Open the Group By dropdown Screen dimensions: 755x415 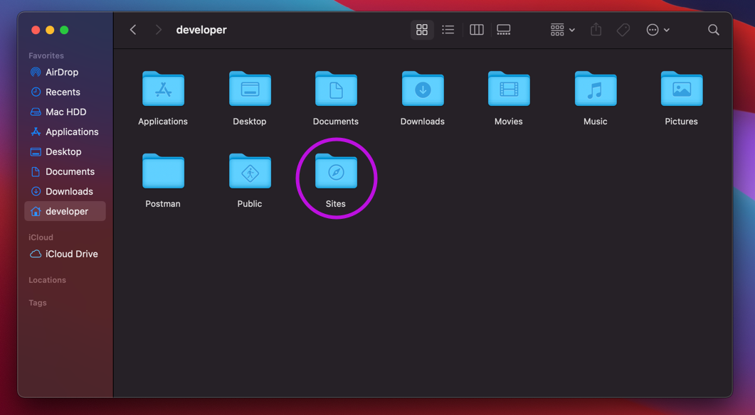point(562,30)
